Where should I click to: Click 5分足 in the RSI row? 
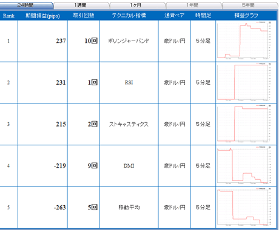point(203,82)
